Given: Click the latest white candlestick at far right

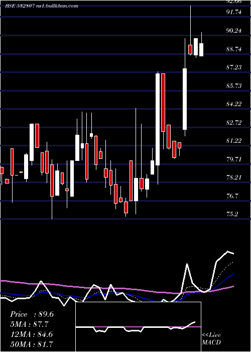Looking at the screenshot, I should tap(201, 50).
